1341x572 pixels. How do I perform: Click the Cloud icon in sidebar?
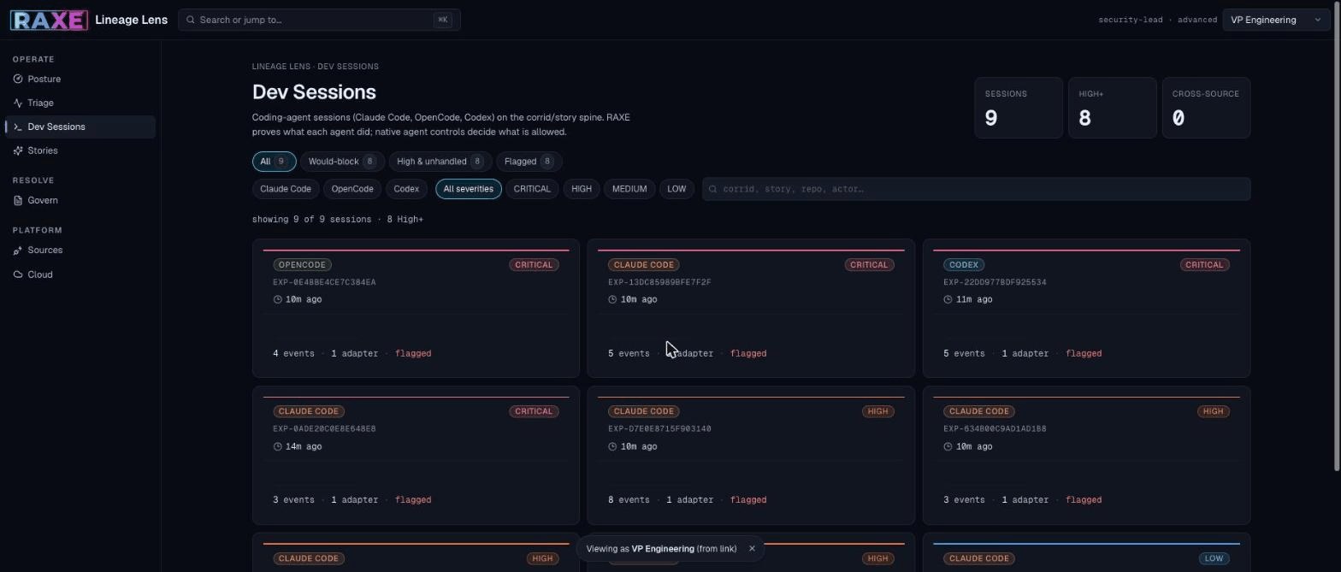[18, 274]
